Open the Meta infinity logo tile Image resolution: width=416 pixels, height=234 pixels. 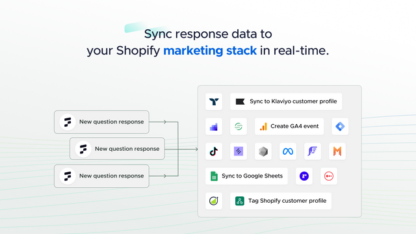click(x=288, y=151)
